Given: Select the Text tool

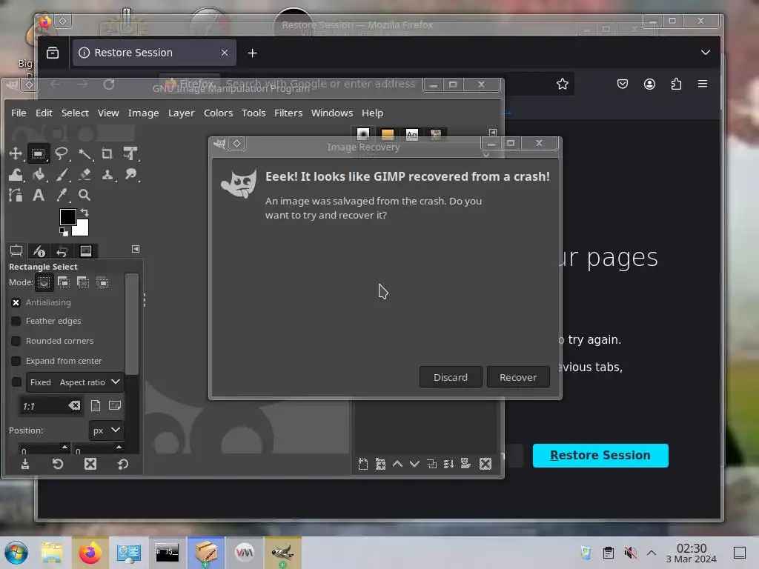Looking at the screenshot, I should pyautogui.click(x=39, y=195).
